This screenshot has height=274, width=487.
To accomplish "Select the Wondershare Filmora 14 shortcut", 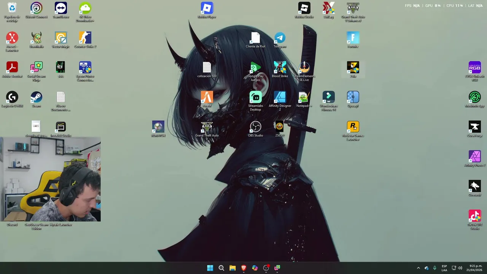I will click(x=329, y=101).
